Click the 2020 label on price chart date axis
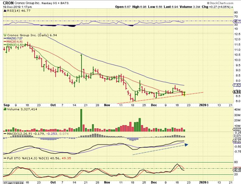Viewport: 241px width, 184px height. (203, 105)
